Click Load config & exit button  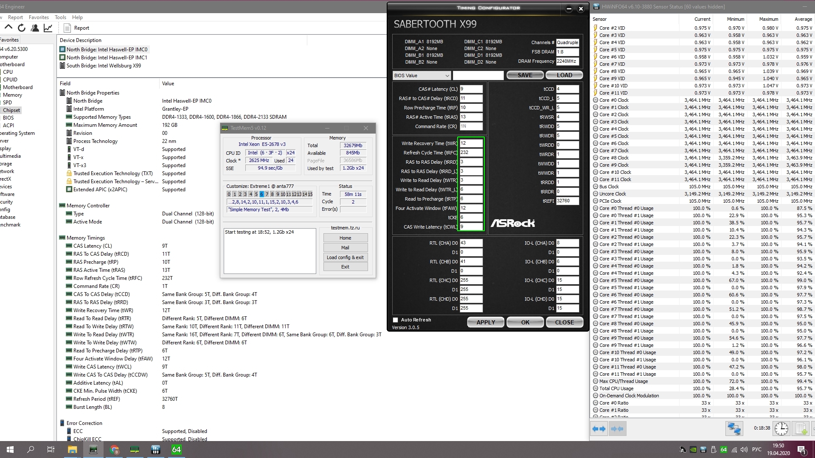[x=345, y=257]
